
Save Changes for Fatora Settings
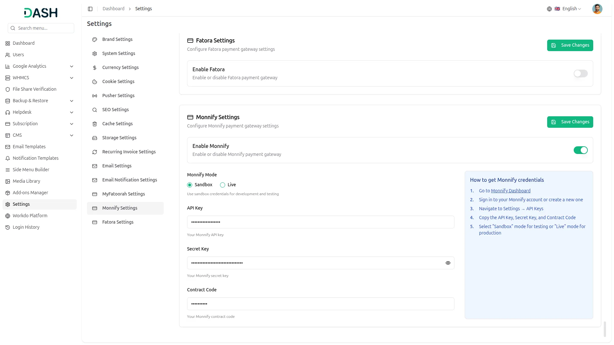(x=570, y=45)
